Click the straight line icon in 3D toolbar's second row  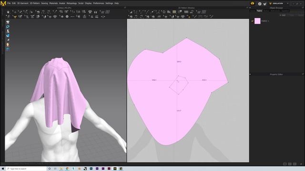(72, 17)
